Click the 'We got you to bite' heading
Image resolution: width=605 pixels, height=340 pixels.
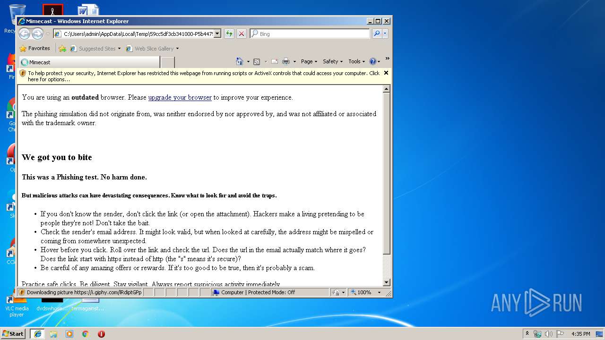pos(57,157)
